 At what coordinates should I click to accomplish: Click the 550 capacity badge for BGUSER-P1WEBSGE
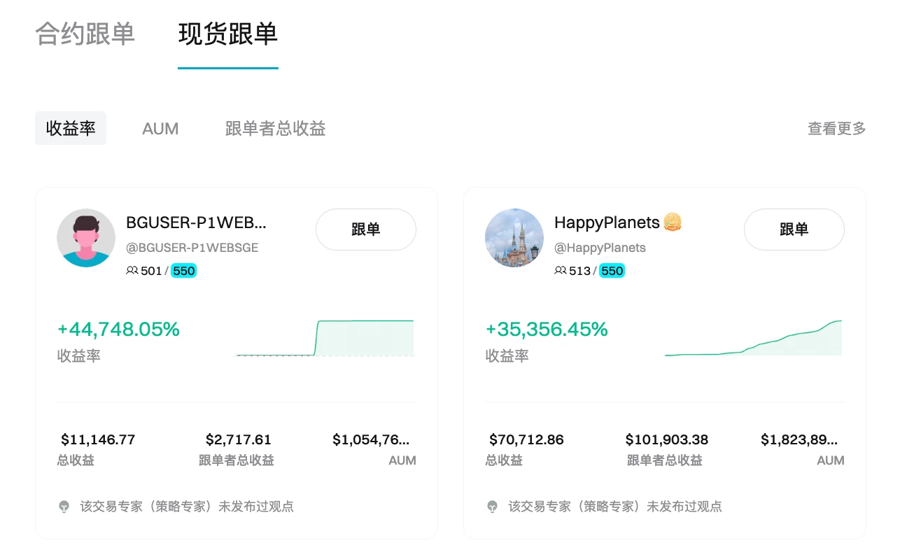[184, 271]
